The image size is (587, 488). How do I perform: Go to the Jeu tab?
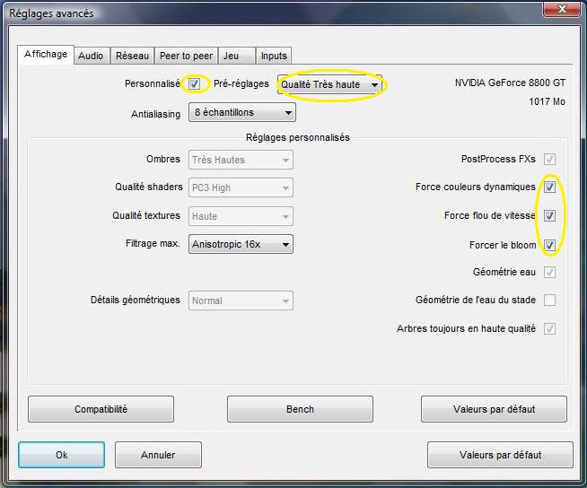tap(237, 56)
